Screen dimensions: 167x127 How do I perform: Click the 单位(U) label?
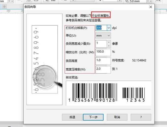(x=71, y=36)
